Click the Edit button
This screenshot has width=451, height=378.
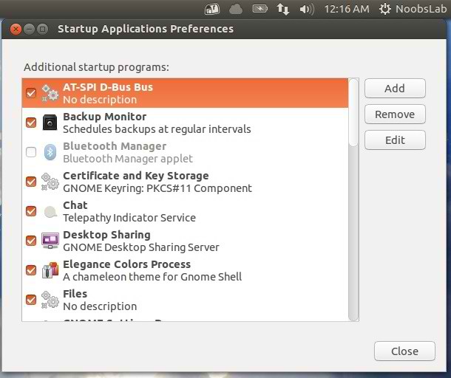point(395,140)
